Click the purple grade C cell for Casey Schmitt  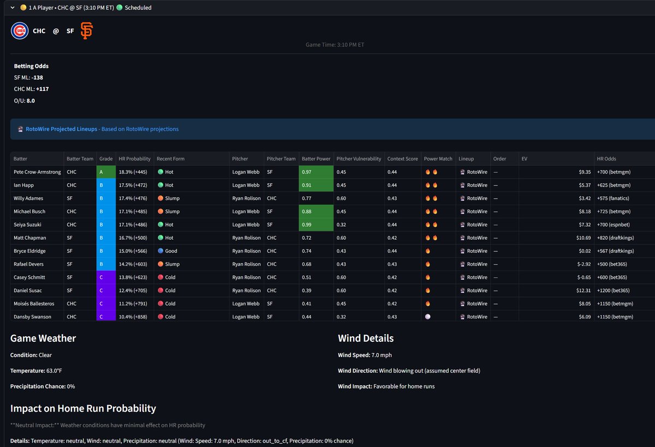[x=106, y=277]
